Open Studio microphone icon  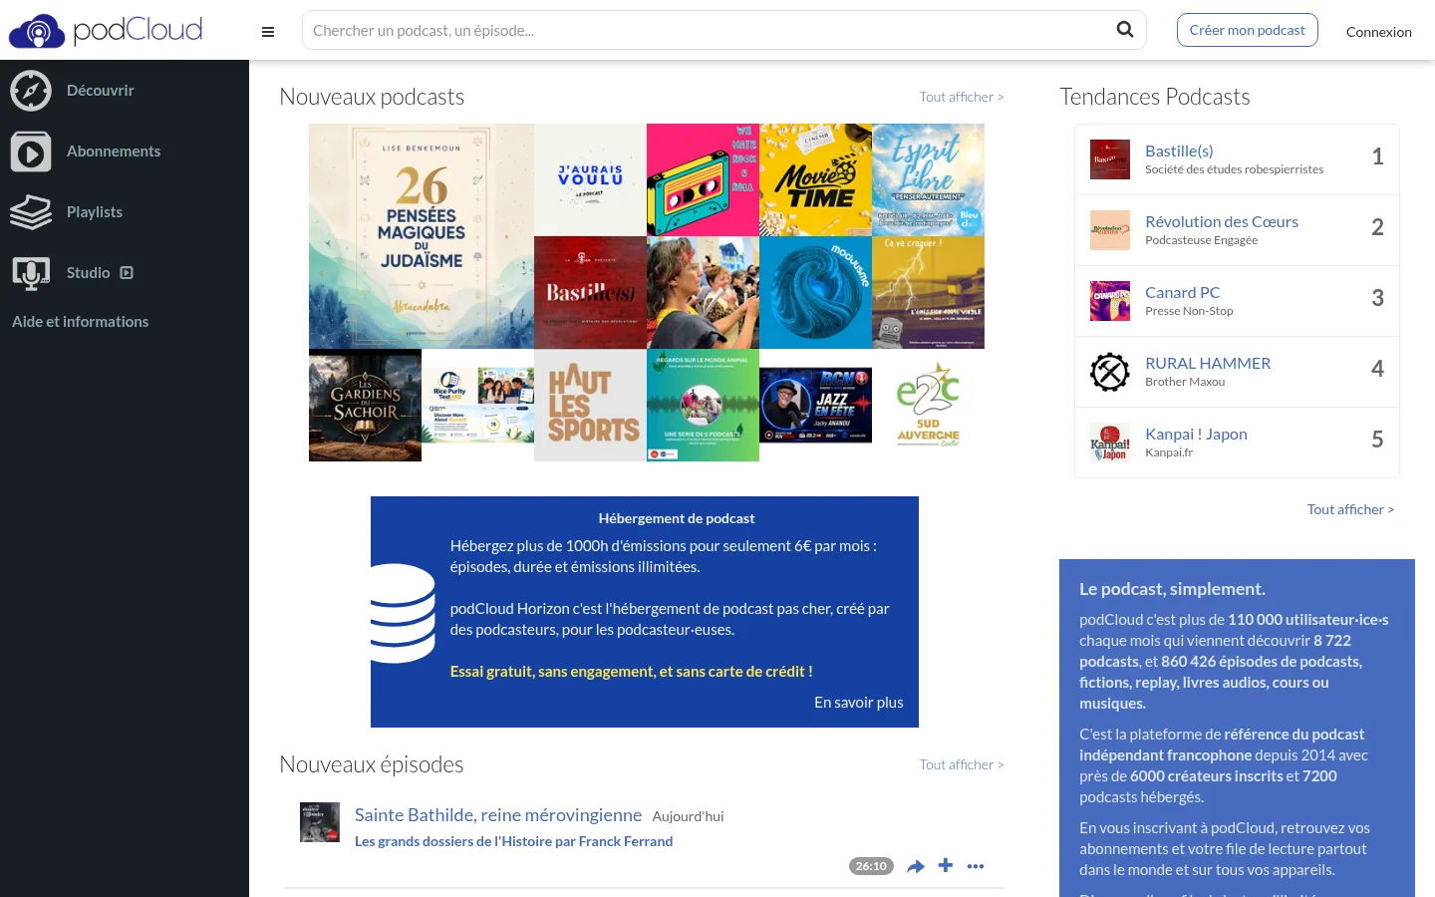coord(31,273)
